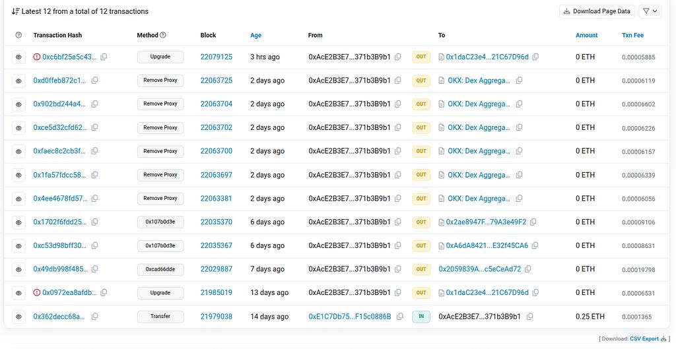Screen dimensions: 676x349
Task: Copy transaction hash 0xc6bf25a5c43
Action: 104,57
